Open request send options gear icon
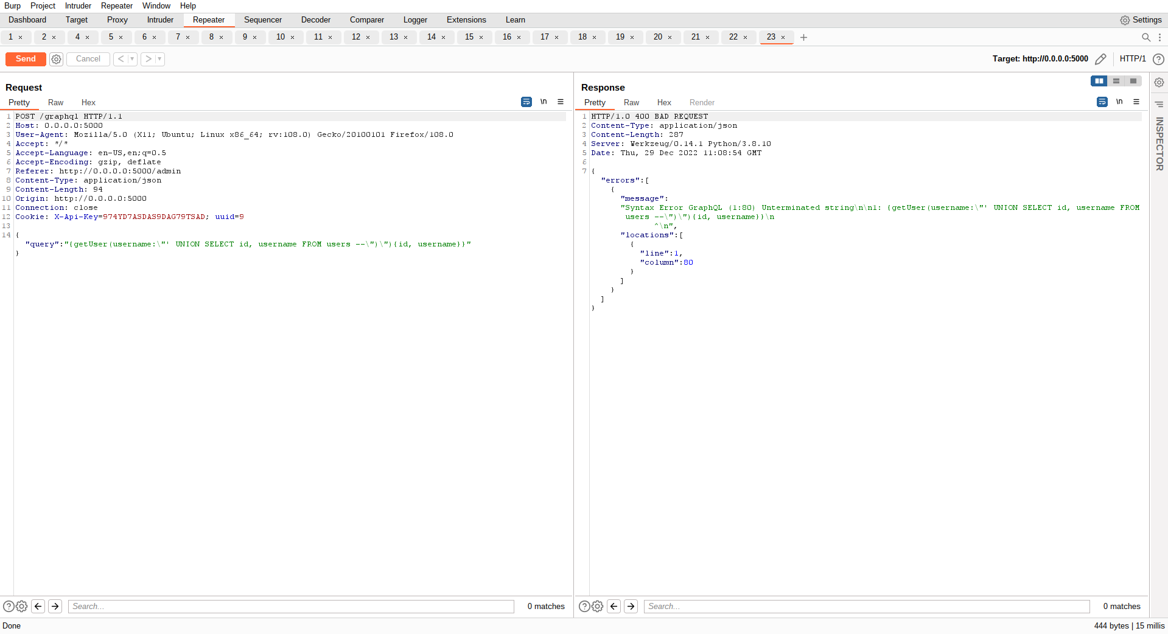Viewport: 1168px width, 634px height. click(57, 59)
